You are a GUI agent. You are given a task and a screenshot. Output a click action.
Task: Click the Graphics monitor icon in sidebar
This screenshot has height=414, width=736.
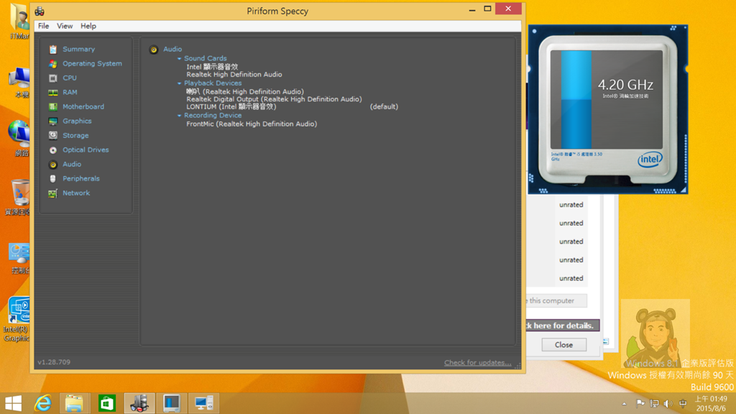[53, 121]
